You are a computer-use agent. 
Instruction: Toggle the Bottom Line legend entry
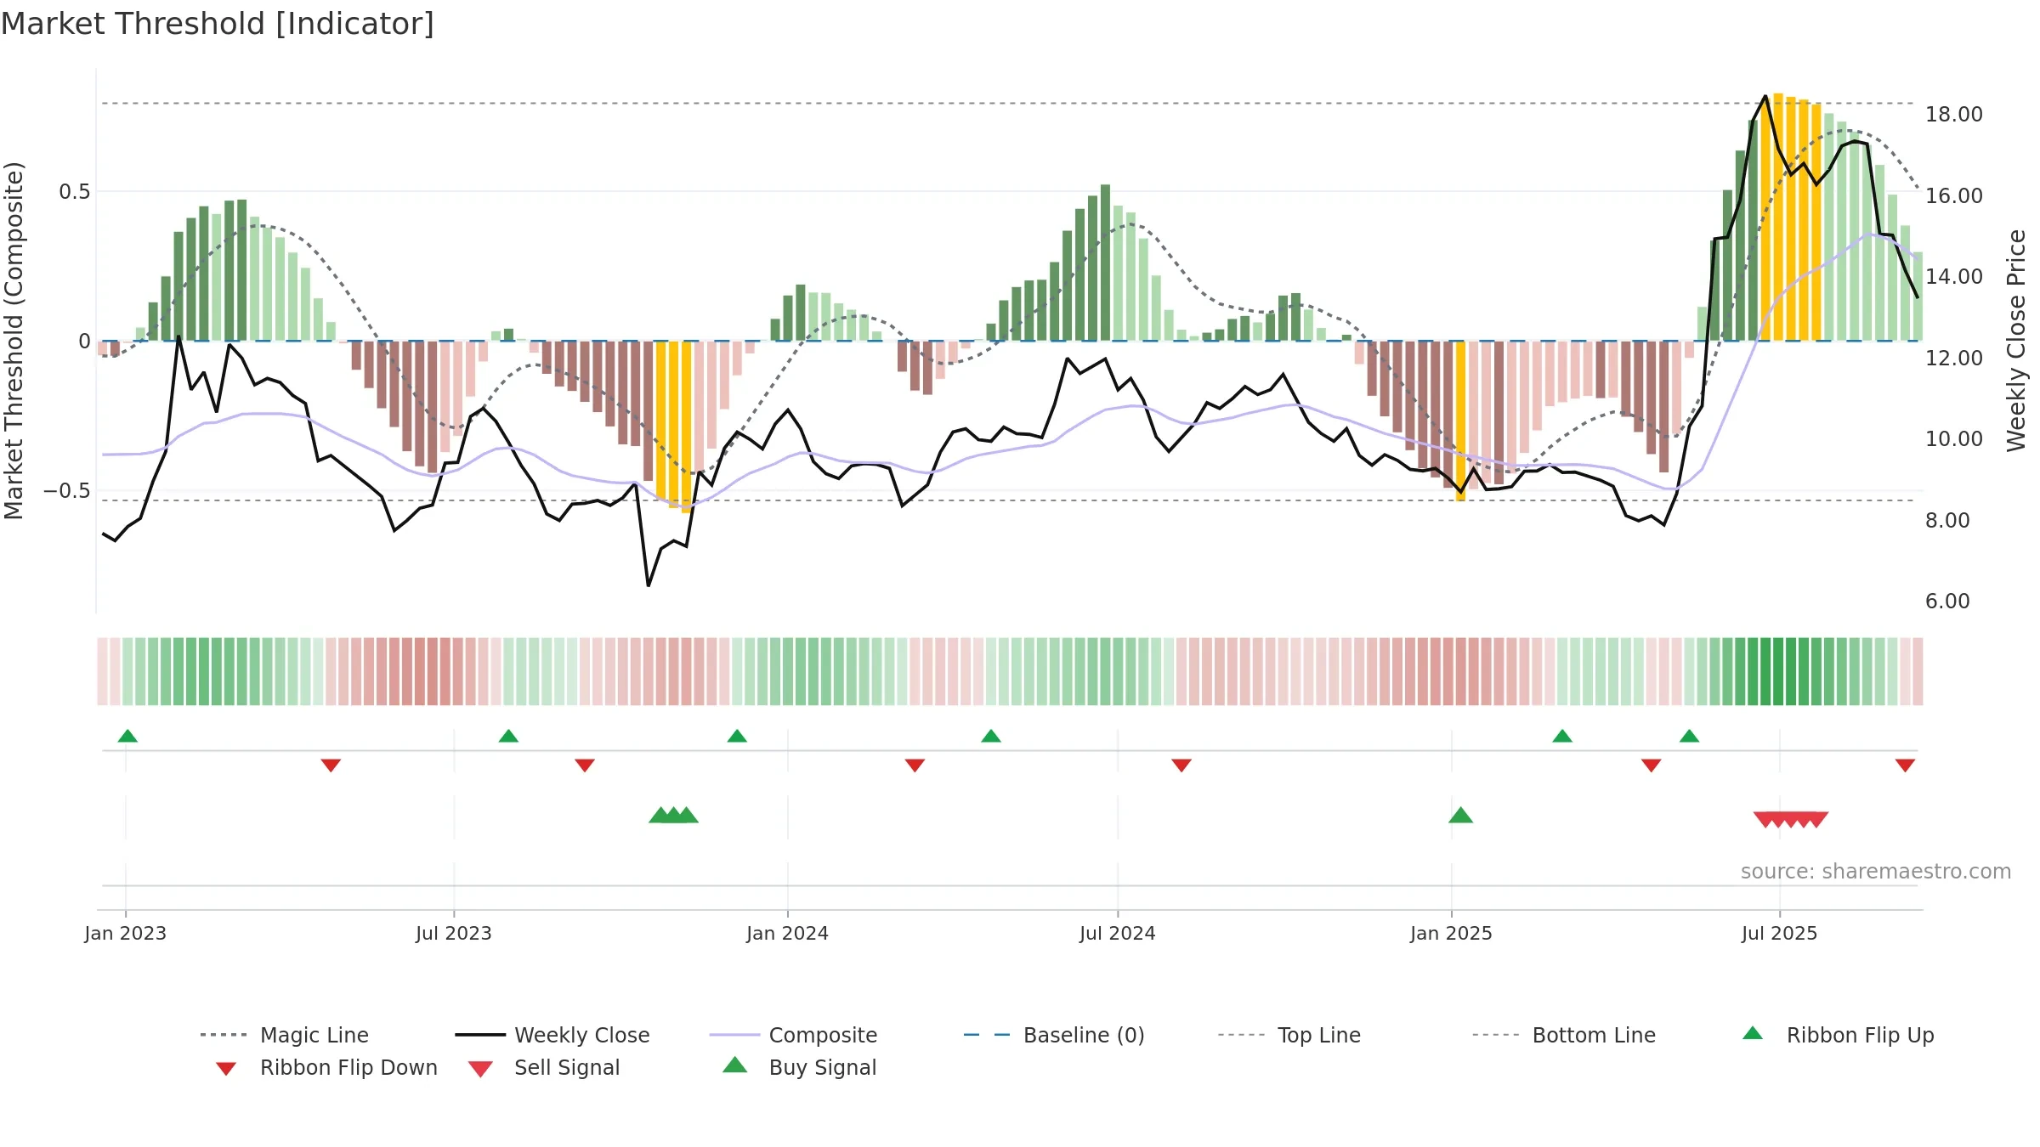1564,1035
